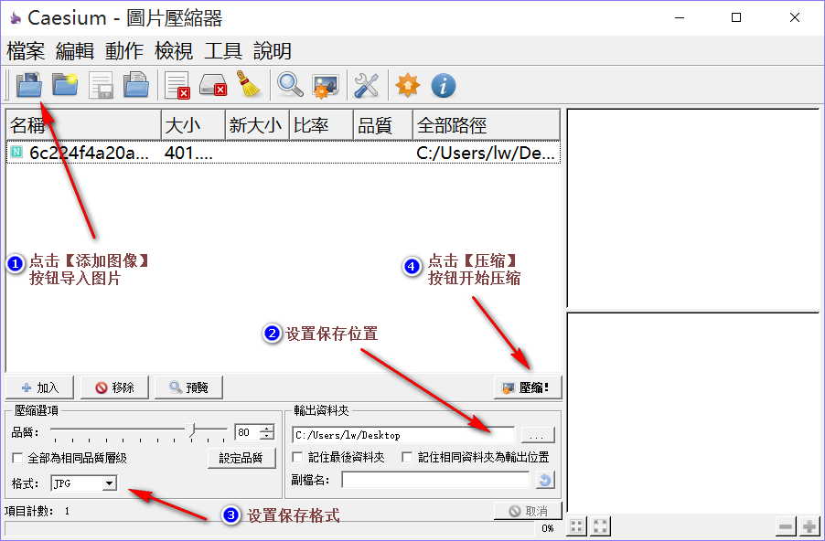Click the zoom in plus icon

click(x=809, y=525)
